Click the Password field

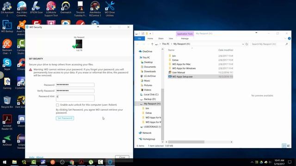(75, 85)
